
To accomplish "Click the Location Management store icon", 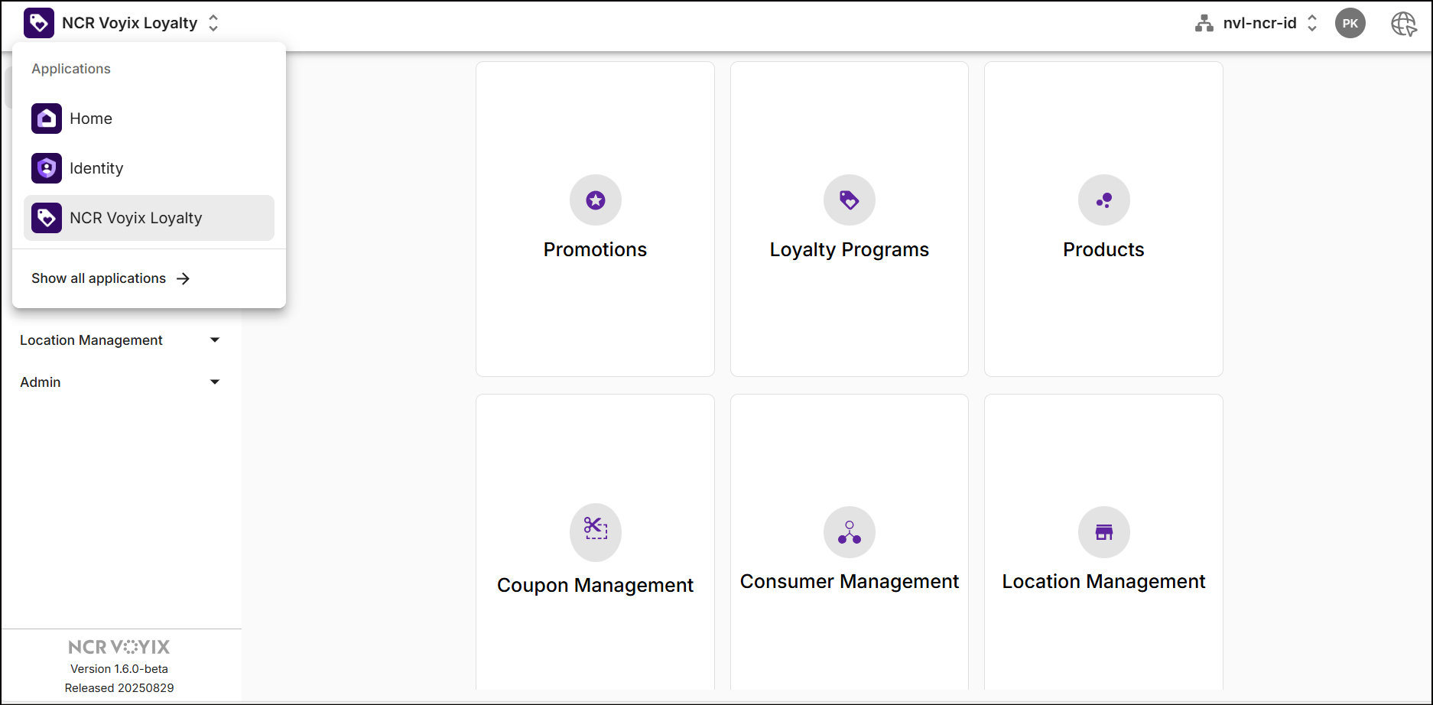I will pyautogui.click(x=1103, y=532).
